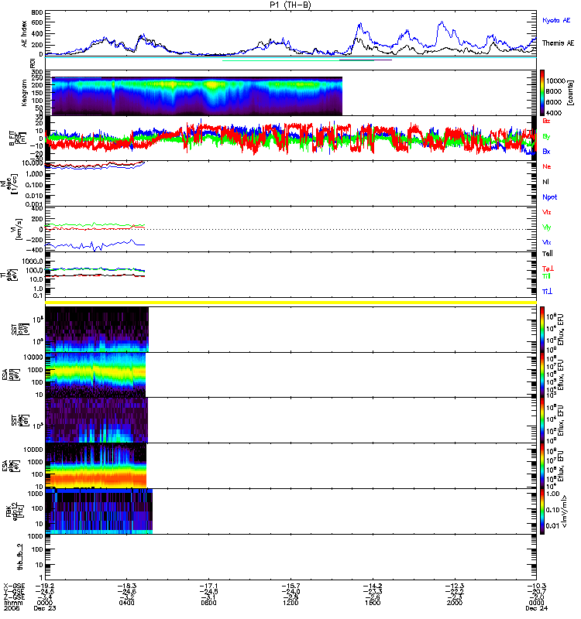Click the FBK mV/m color scale bar
Image resolution: width=581 pixels, height=619 pixels.
point(542,511)
